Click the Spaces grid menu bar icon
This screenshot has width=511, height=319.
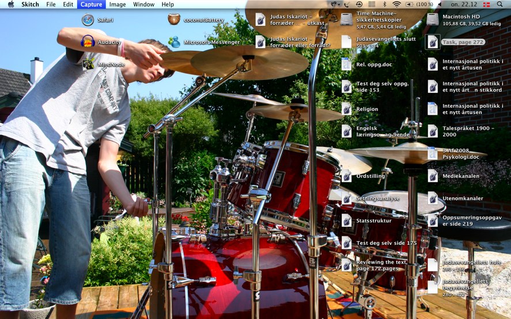pyautogui.click(x=372, y=4)
